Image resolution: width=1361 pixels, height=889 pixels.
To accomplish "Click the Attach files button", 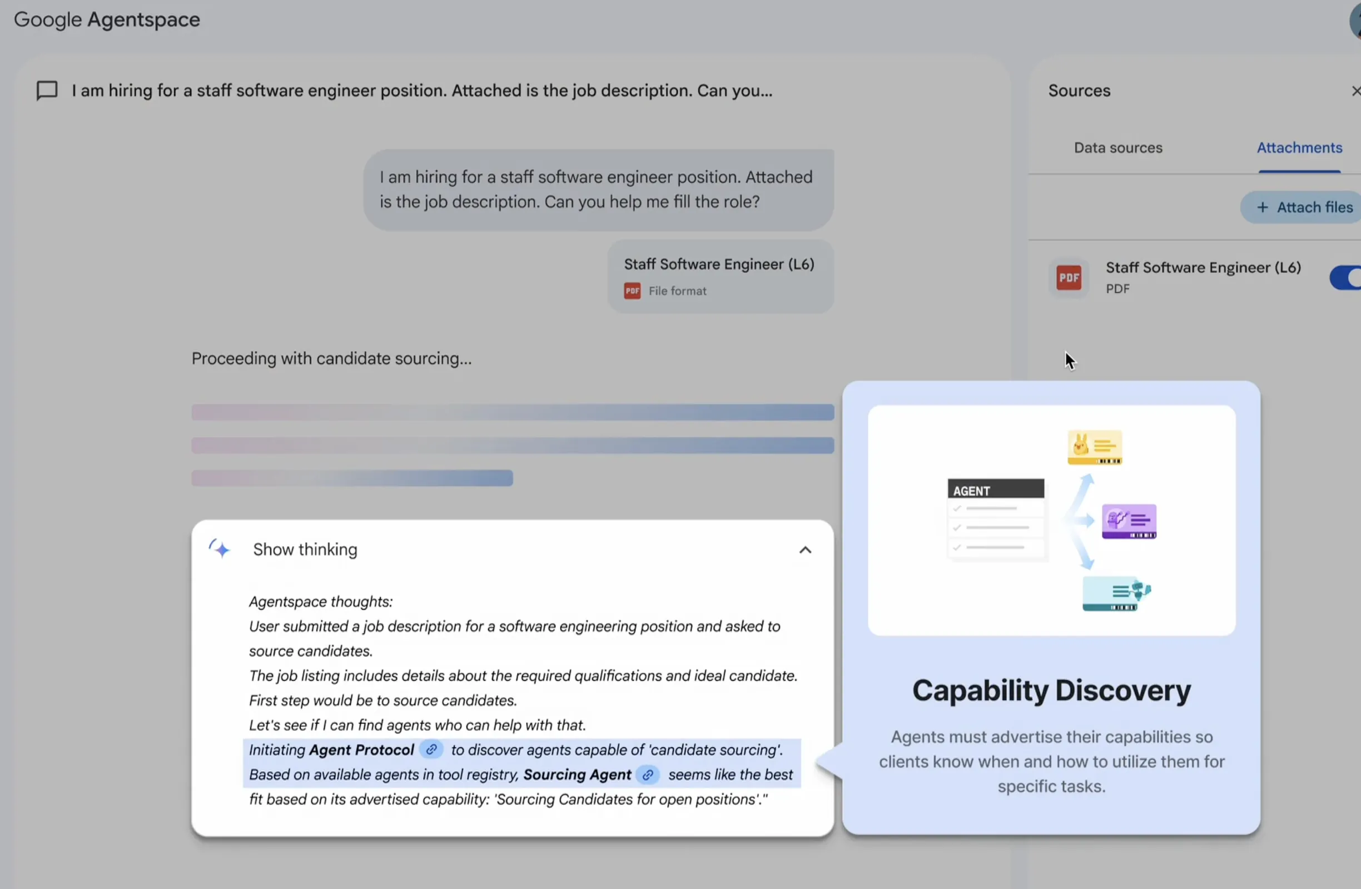I will click(x=1304, y=207).
